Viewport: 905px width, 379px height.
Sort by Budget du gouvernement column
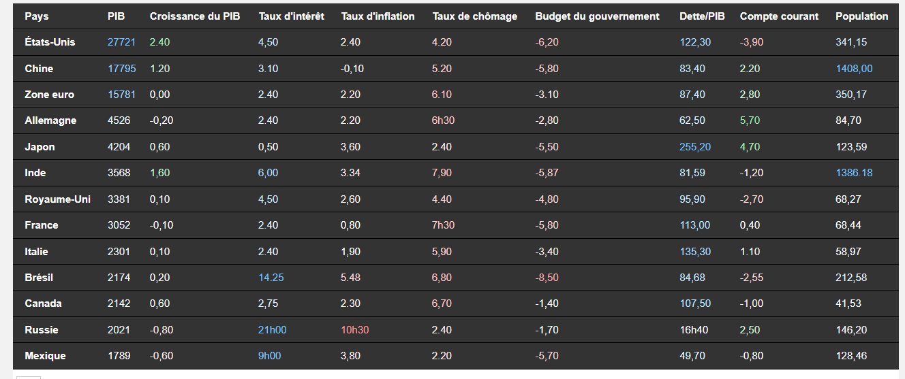pyautogui.click(x=598, y=16)
